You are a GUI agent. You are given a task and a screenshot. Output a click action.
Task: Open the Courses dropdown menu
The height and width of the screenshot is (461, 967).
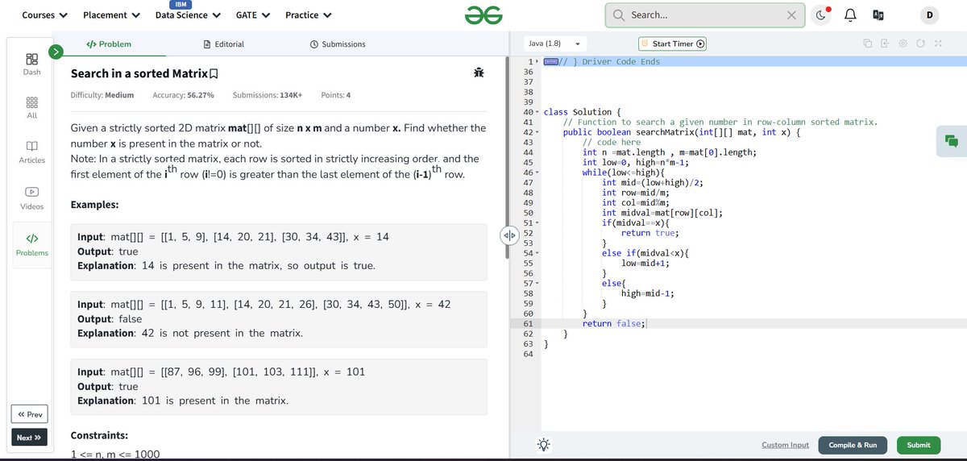coord(45,15)
